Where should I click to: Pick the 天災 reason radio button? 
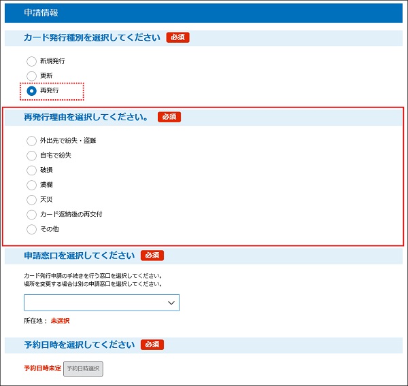(31, 200)
